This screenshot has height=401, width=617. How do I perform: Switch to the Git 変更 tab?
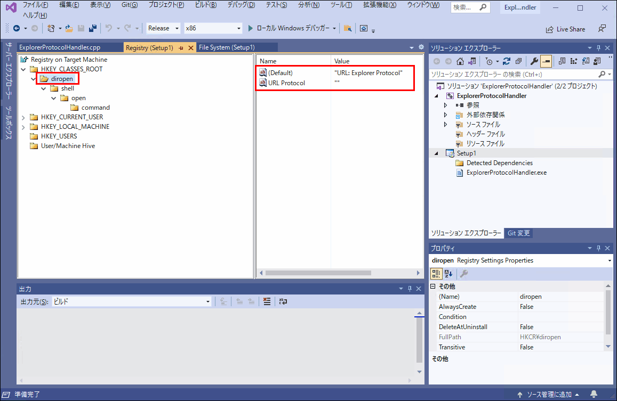coord(519,233)
